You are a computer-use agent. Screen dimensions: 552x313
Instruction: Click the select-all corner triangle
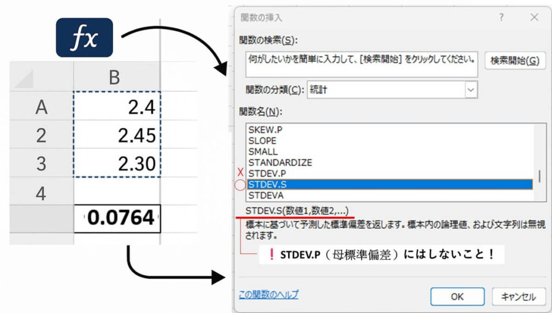24,79
